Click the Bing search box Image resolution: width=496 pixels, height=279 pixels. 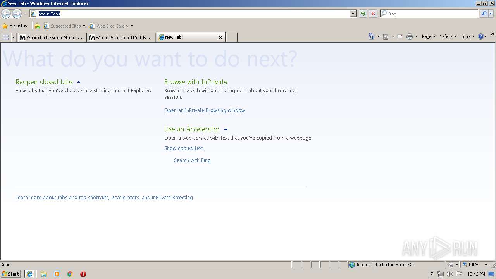point(429,14)
